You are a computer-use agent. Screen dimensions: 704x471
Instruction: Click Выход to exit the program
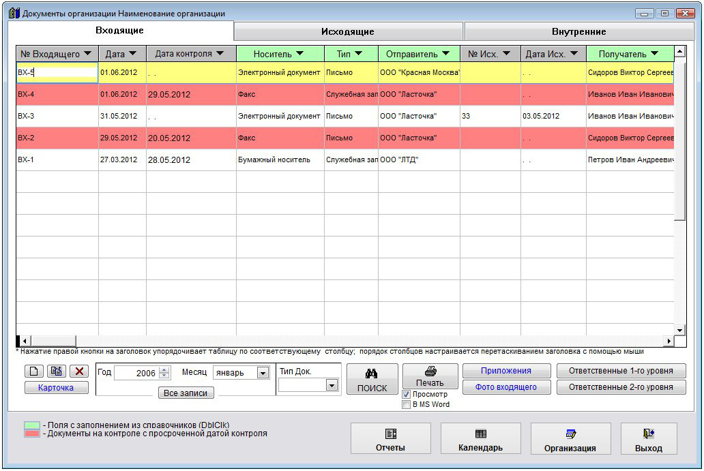click(x=648, y=439)
